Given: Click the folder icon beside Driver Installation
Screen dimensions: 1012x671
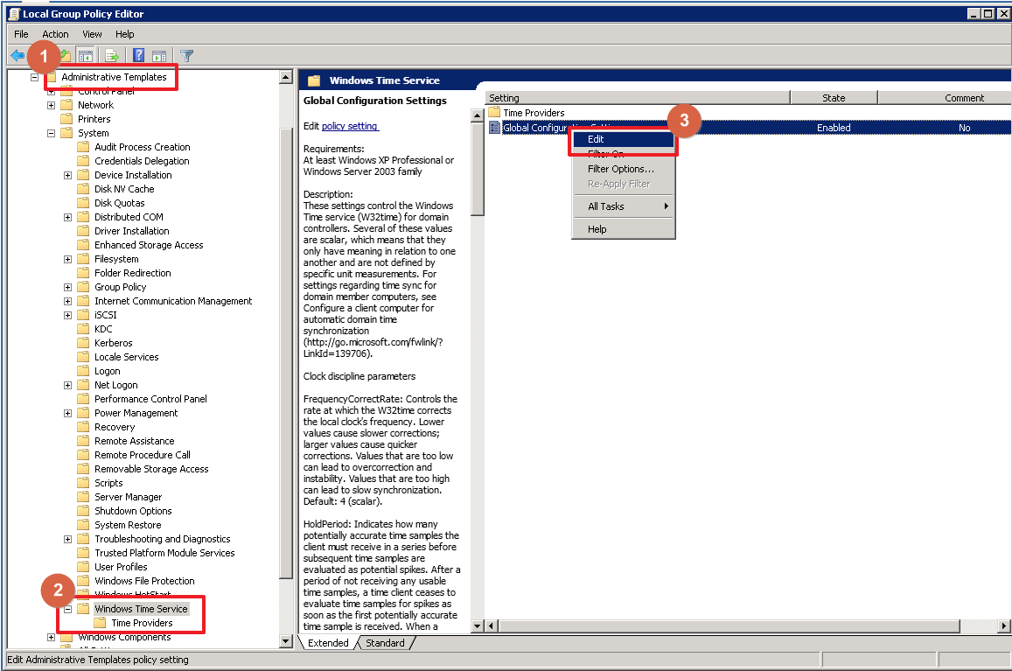Looking at the screenshot, I should pyautogui.click(x=83, y=231).
